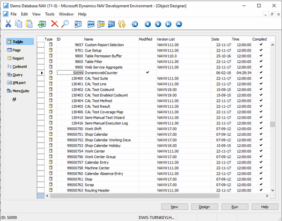The image size is (282, 221).
Task: Click the red X Delete icon
Action: [x=55, y=23]
